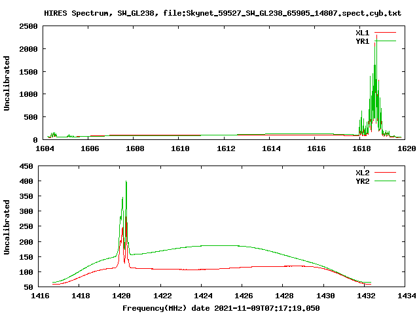The width and height of the screenshot is (419, 314).
Task: Click the small bump near 1604.3 MHz
Action: click(x=54, y=135)
